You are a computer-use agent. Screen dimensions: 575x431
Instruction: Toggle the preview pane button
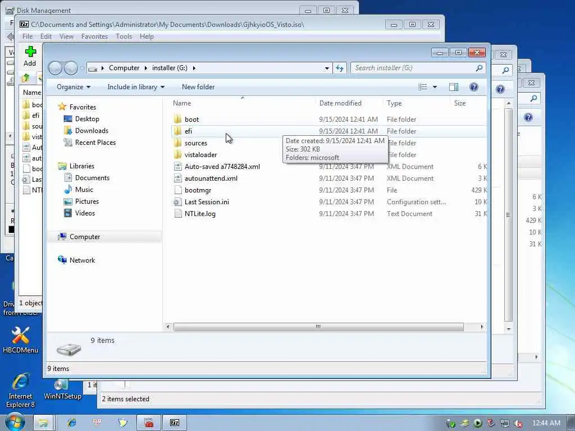pos(454,87)
